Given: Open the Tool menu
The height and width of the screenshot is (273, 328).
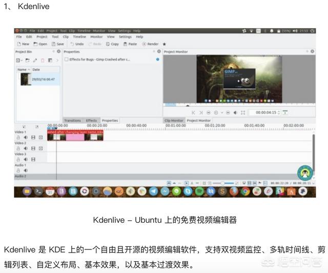Looking at the screenshot, I should tap(55, 37).
